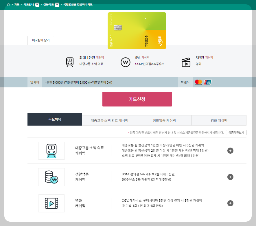This screenshot has width=256, height=226.
Task: Click the 비교함에 담기 button
Action: tap(41, 40)
